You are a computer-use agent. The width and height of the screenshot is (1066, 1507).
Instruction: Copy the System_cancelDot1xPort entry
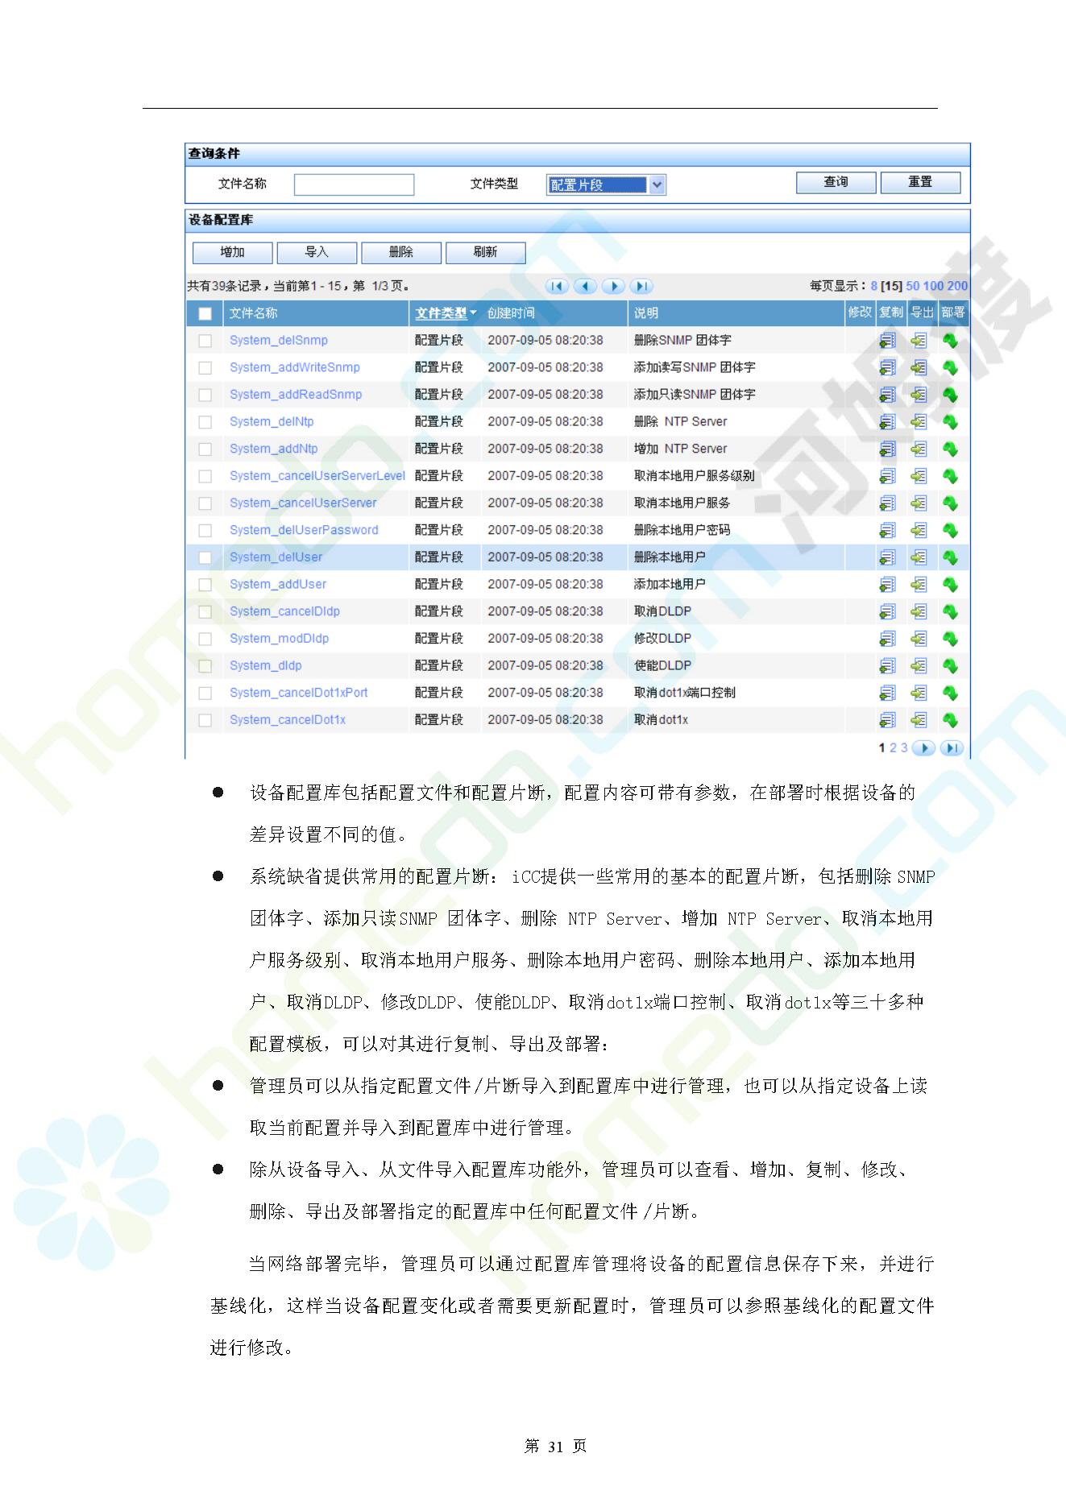(887, 693)
